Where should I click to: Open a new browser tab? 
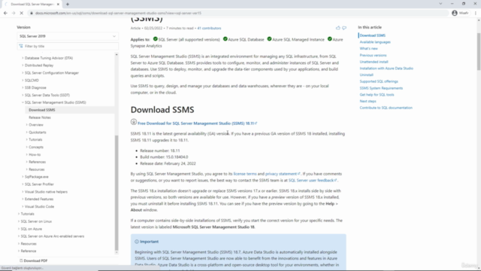point(68,4)
